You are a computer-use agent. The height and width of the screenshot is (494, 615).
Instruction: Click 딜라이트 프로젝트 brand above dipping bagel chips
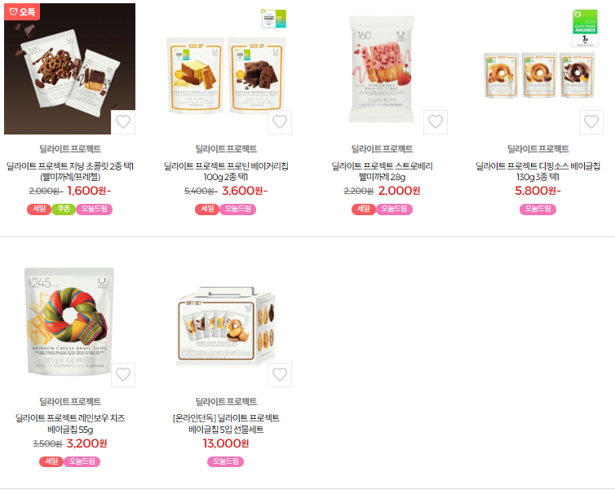click(x=538, y=149)
